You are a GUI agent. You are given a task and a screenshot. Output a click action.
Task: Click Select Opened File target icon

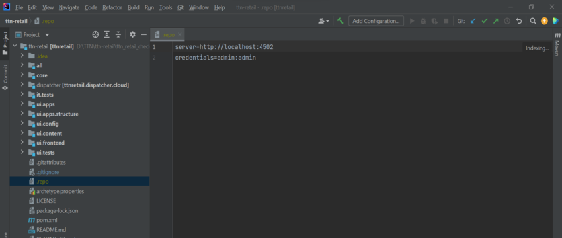click(x=95, y=35)
